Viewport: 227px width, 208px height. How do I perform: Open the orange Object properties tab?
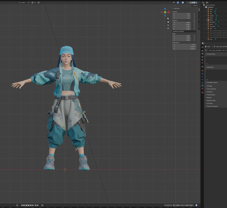pos(202,71)
